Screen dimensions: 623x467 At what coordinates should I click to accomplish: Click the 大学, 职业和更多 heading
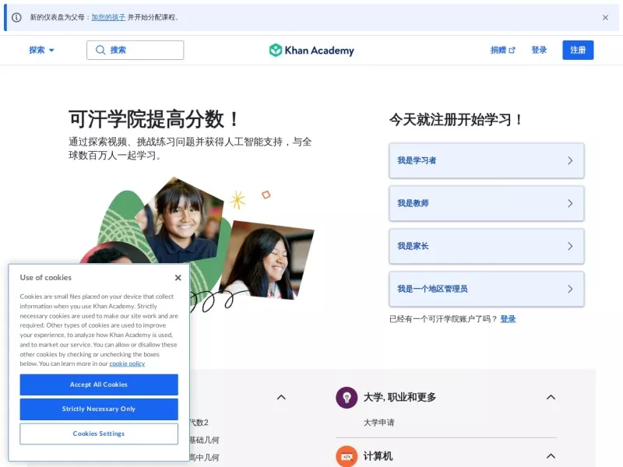[399, 397]
